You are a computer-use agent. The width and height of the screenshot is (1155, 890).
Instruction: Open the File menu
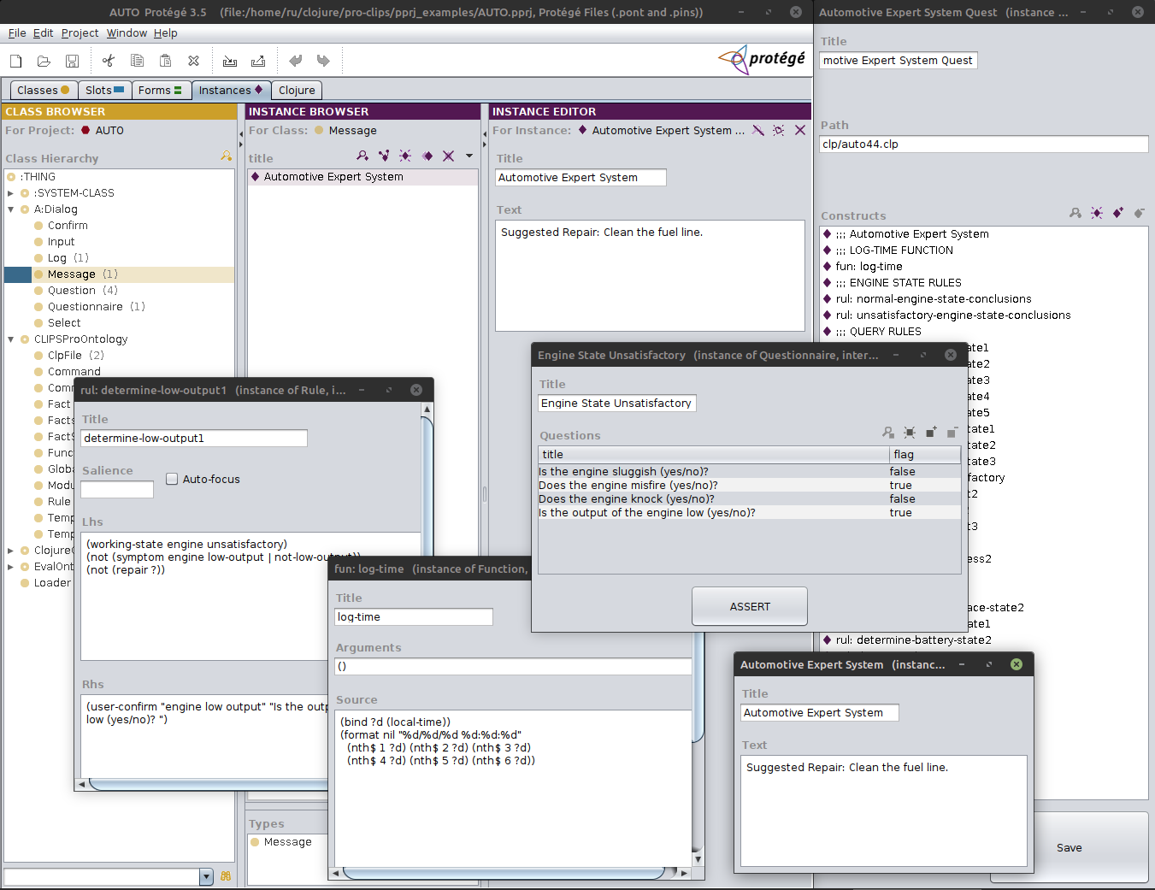point(17,33)
